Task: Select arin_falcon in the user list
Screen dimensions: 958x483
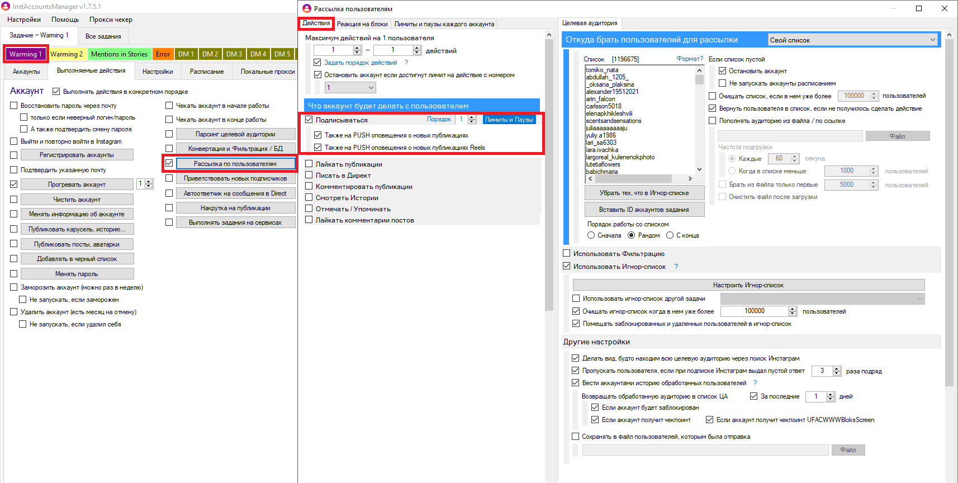Action: (x=600, y=99)
